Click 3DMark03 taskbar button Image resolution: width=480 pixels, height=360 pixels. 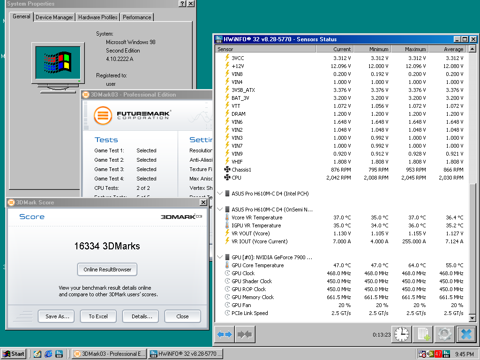(109, 354)
